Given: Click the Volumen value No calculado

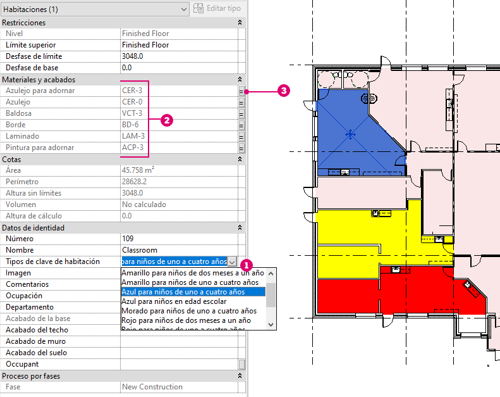Looking at the screenshot, I should click(x=144, y=205).
